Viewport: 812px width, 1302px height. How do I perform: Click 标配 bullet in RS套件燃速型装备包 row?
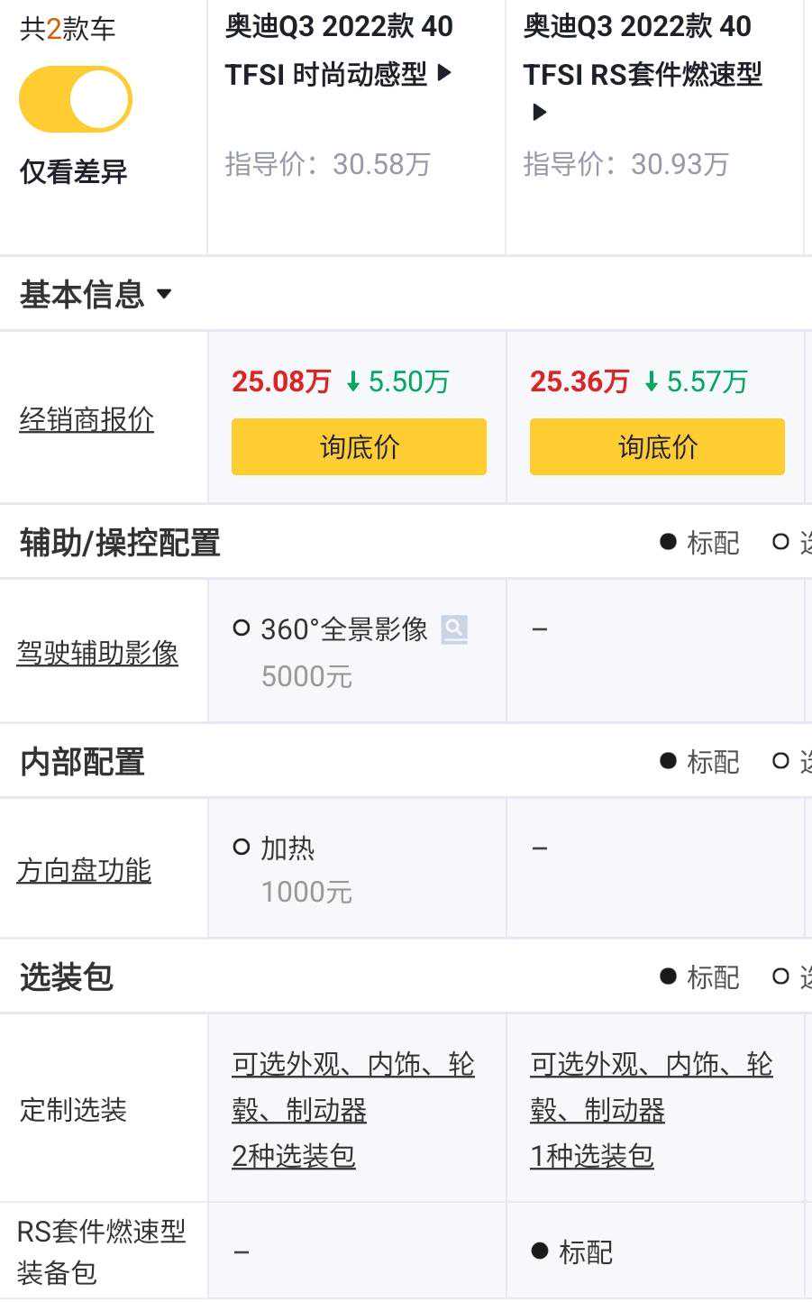click(x=540, y=1251)
